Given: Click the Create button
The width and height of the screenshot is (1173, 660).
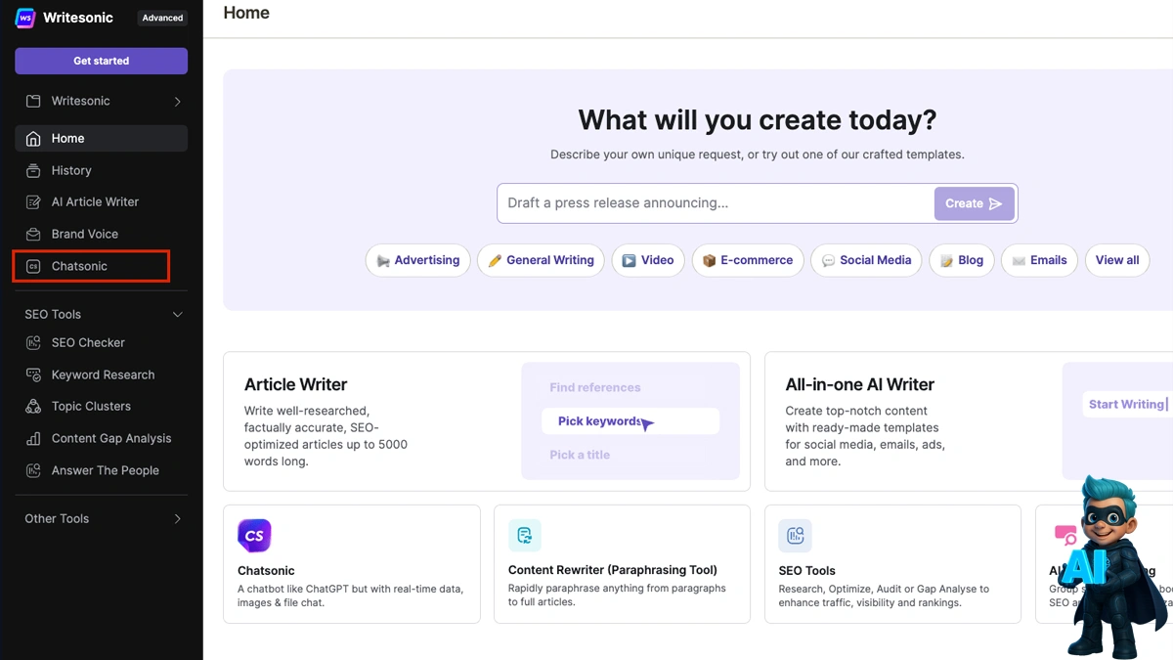Looking at the screenshot, I should click(975, 203).
